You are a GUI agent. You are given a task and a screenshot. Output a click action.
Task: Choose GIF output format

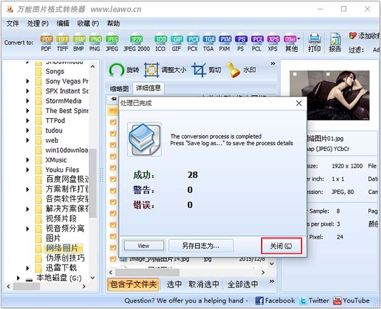coord(177,42)
